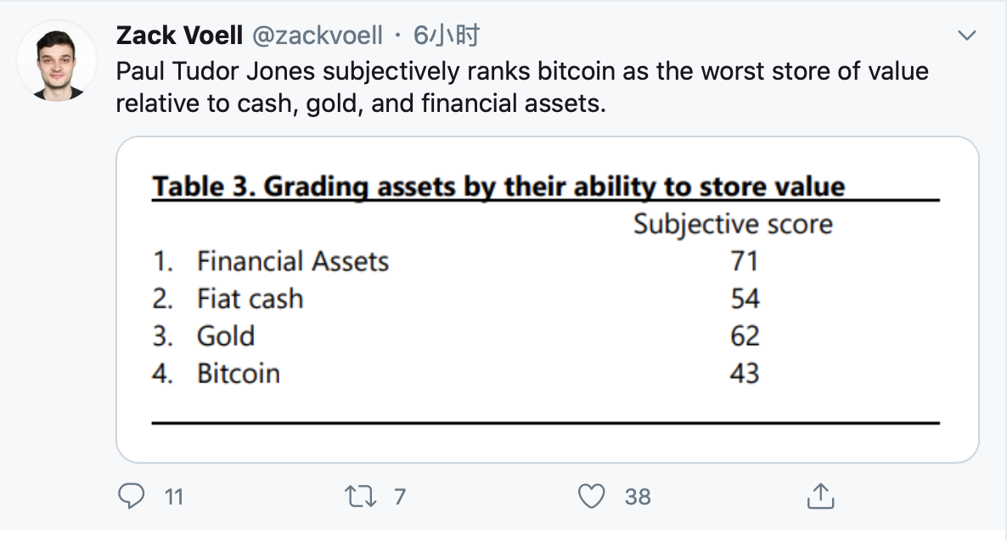1007x541 pixels.
Task: Open the 6小时 timestamp link
Action: point(447,36)
